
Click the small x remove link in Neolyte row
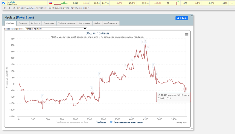(x=232, y=3)
